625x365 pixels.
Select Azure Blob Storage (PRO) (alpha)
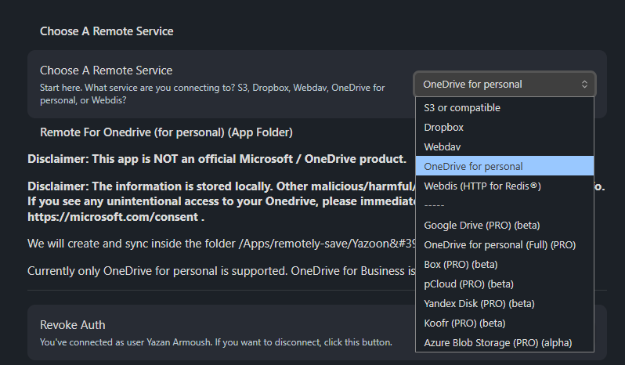[504, 342]
